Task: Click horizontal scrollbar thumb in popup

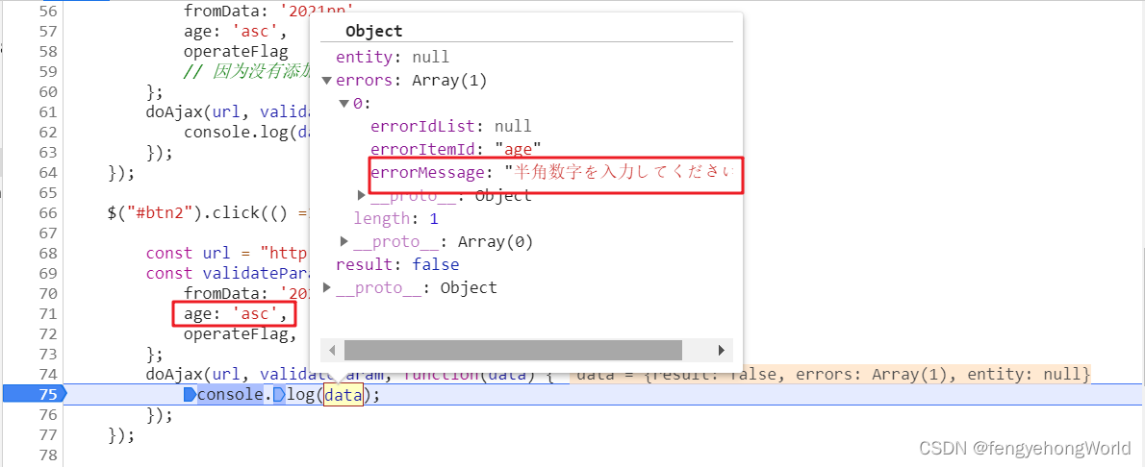Action: coord(514,350)
